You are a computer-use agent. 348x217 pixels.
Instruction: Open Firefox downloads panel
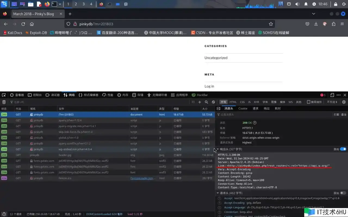pos(316,24)
